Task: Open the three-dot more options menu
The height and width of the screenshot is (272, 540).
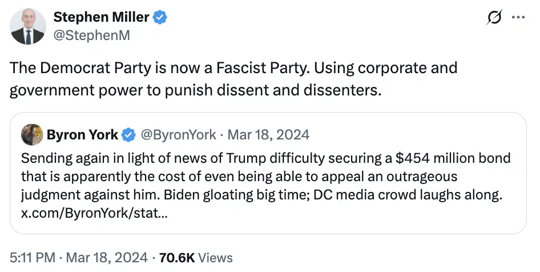Action: (x=518, y=18)
